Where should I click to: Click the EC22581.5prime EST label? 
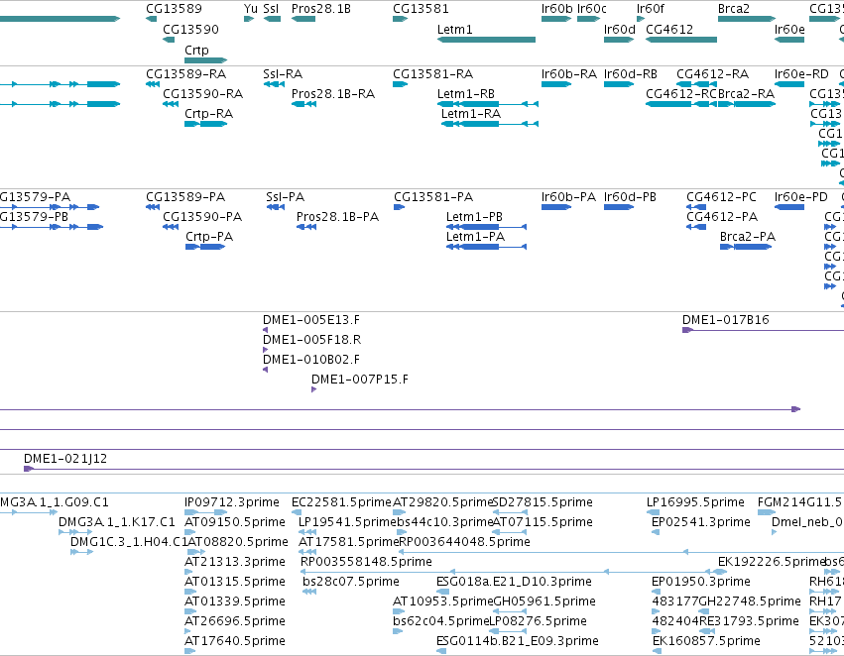coord(342,502)
